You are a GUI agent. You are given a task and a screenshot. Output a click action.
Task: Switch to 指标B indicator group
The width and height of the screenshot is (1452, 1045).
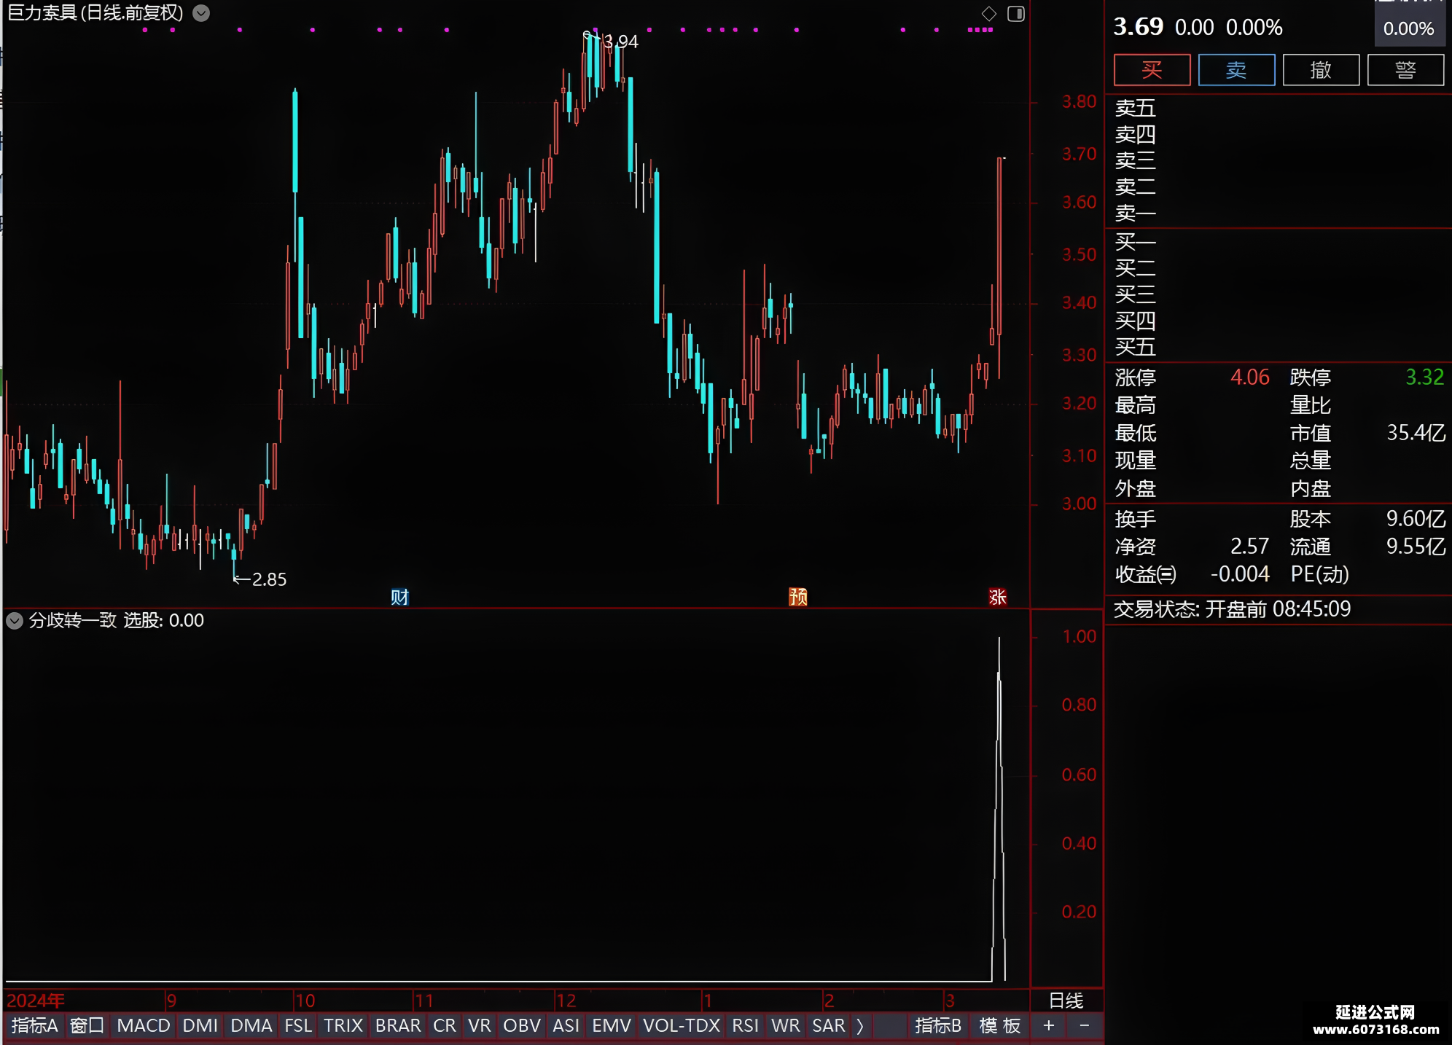pos(938,1025)
